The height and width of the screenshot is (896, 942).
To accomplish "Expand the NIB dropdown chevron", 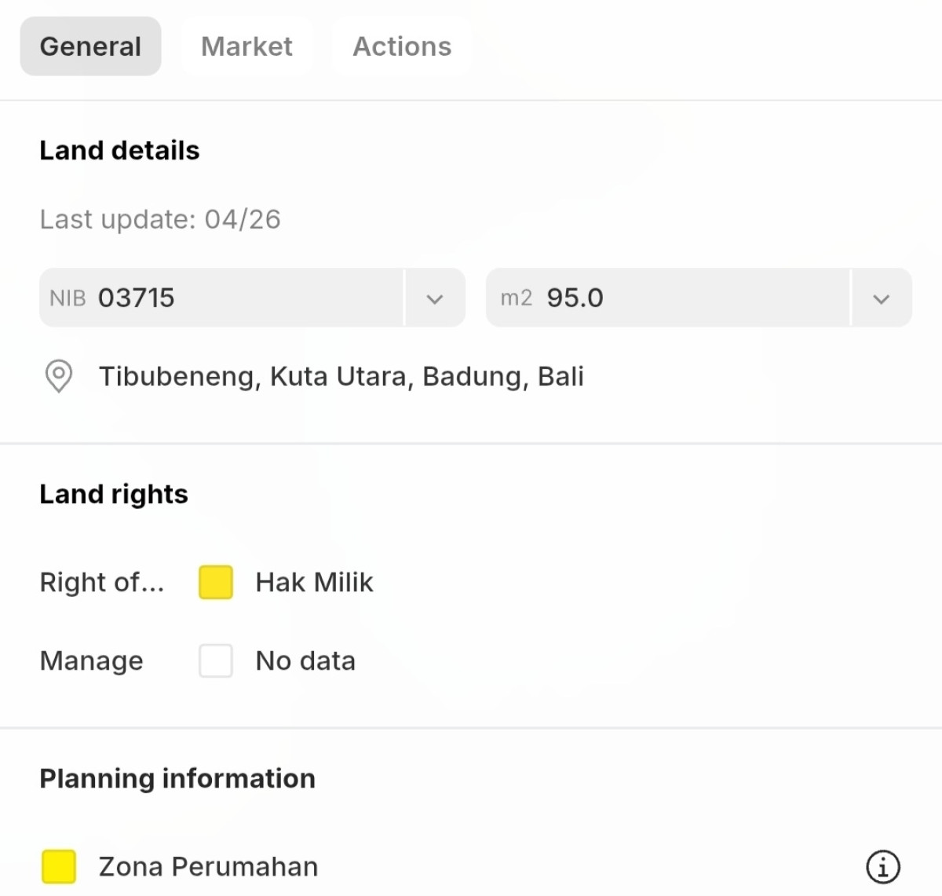I will (x=435, y=298).
